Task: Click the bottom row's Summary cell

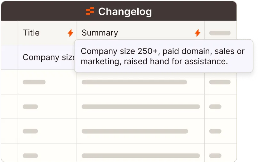Action: 140,156
